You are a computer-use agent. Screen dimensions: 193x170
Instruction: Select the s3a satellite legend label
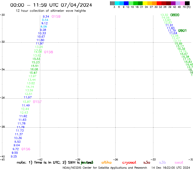(x=147, y=162)
